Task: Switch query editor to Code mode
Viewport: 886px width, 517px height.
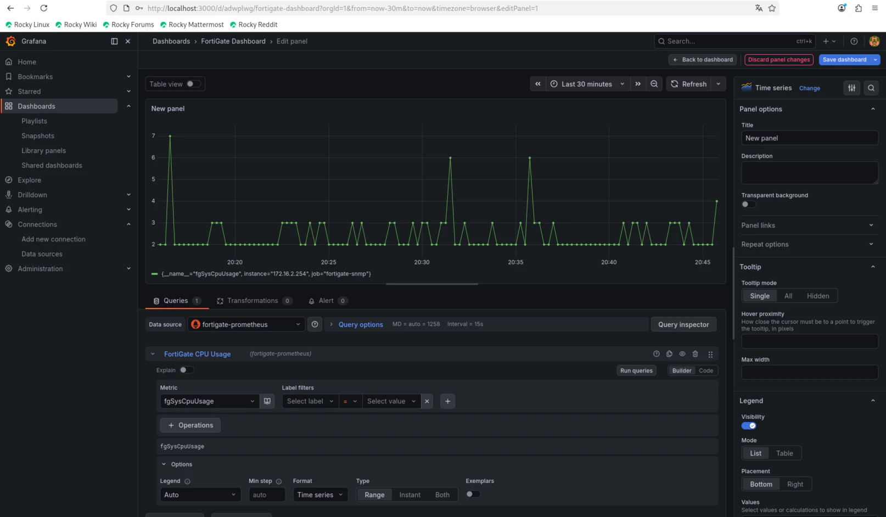Action: point(706,370)
